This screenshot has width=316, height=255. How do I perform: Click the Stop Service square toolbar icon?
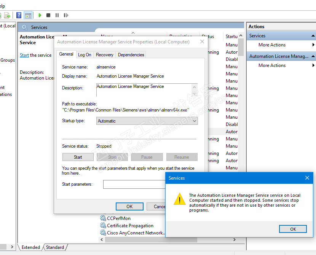click(48, 15)
